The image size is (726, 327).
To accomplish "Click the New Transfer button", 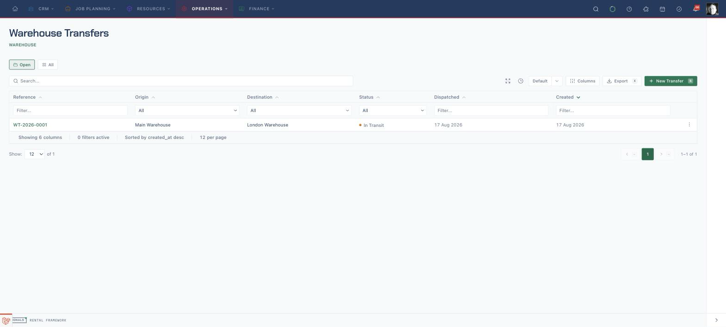I will (670, 81).
